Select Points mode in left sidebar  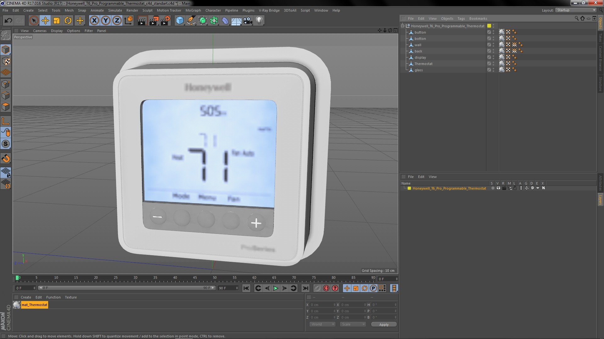6,84
